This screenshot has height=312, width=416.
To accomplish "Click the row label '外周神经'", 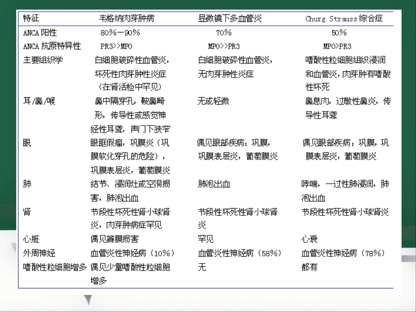I will tap(39, 253).
